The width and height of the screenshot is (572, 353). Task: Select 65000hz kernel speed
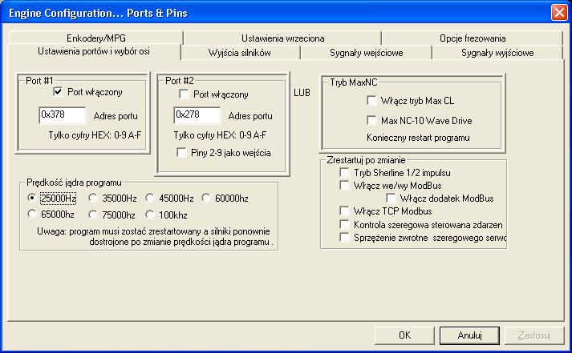coord(32,214)
